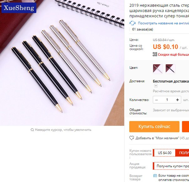Expand the shipping options dropdown arrow
The image size is (189, 182).
156,86
